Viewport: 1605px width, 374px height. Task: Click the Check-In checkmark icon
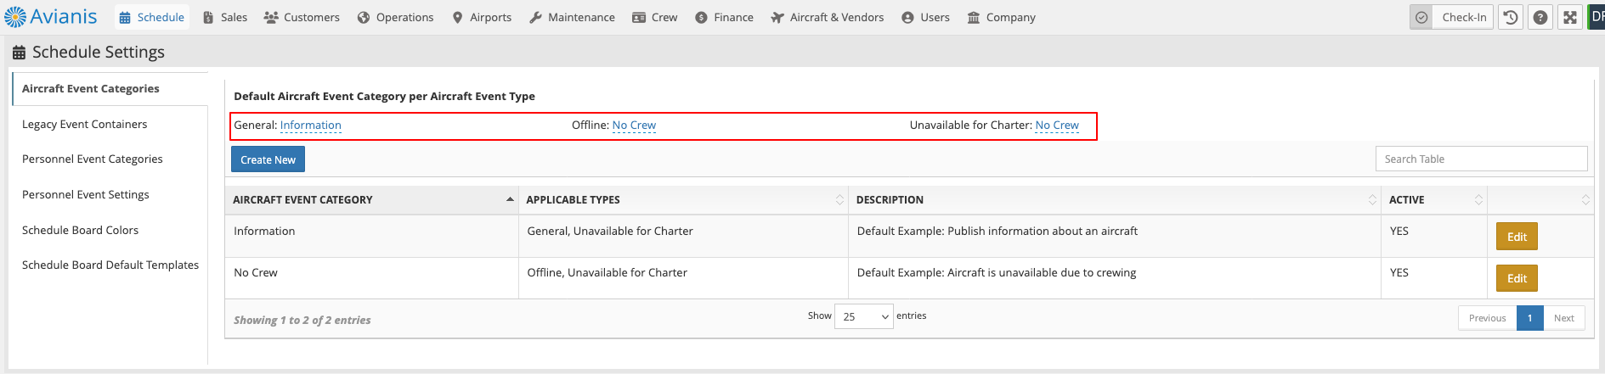[1421, 17]
